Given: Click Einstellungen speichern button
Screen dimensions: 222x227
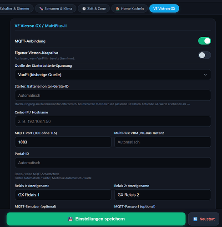Looking at the screenshot, I should [96, 219].
